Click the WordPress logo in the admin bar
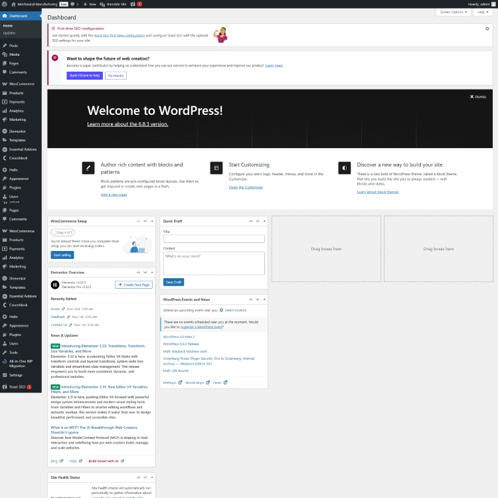 [5, 3]
